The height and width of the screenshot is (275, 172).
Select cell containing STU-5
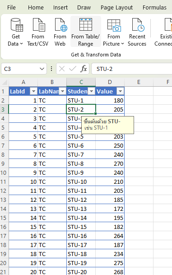pos(81,137)
